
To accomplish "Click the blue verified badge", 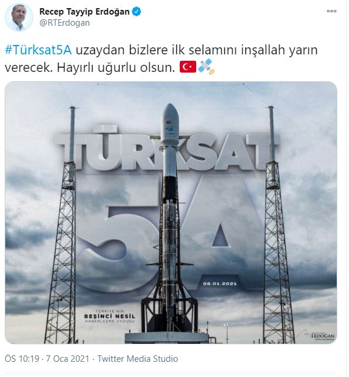I will click(x=136, y=12).
